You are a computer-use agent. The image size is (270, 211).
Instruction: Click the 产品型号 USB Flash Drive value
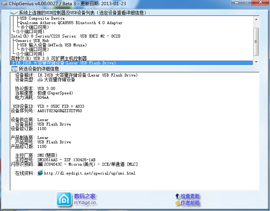click(54, 142)
